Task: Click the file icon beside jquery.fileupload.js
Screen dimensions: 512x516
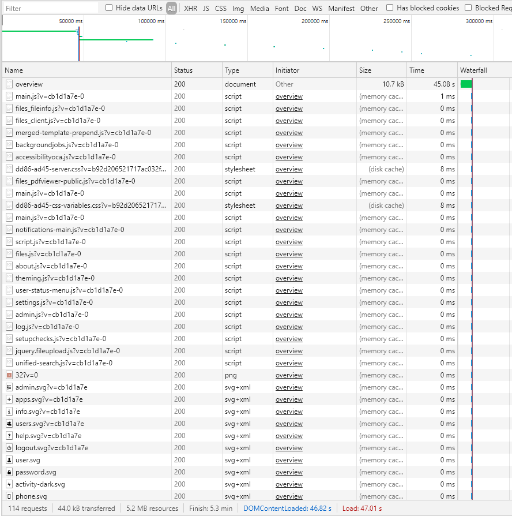Action: coord(9,351)
